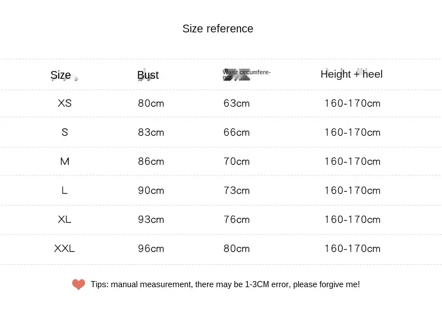Click the 80cm bust value for XS
Image resolution: width=442 pixels, height=314 pixels.
coord(151,103)
